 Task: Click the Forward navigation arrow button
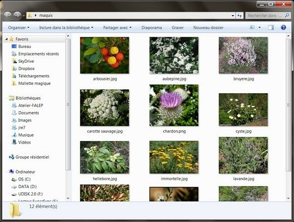[18, 16]
